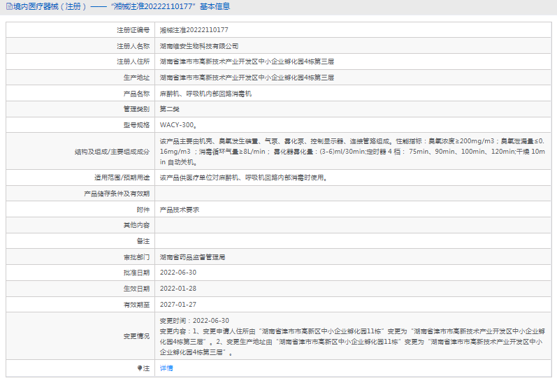
Task: Select the registration number 湘械注准20222110177 value
Action: tap(194, 31)
